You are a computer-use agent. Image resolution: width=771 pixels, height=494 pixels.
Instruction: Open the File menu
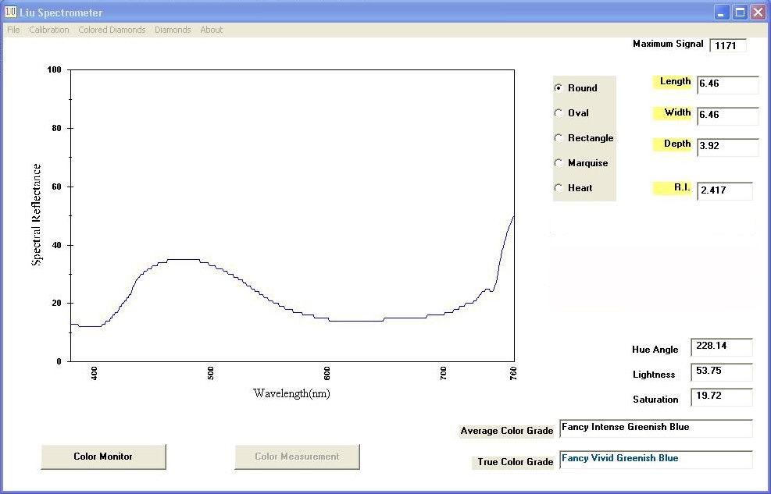pos(13,30)
